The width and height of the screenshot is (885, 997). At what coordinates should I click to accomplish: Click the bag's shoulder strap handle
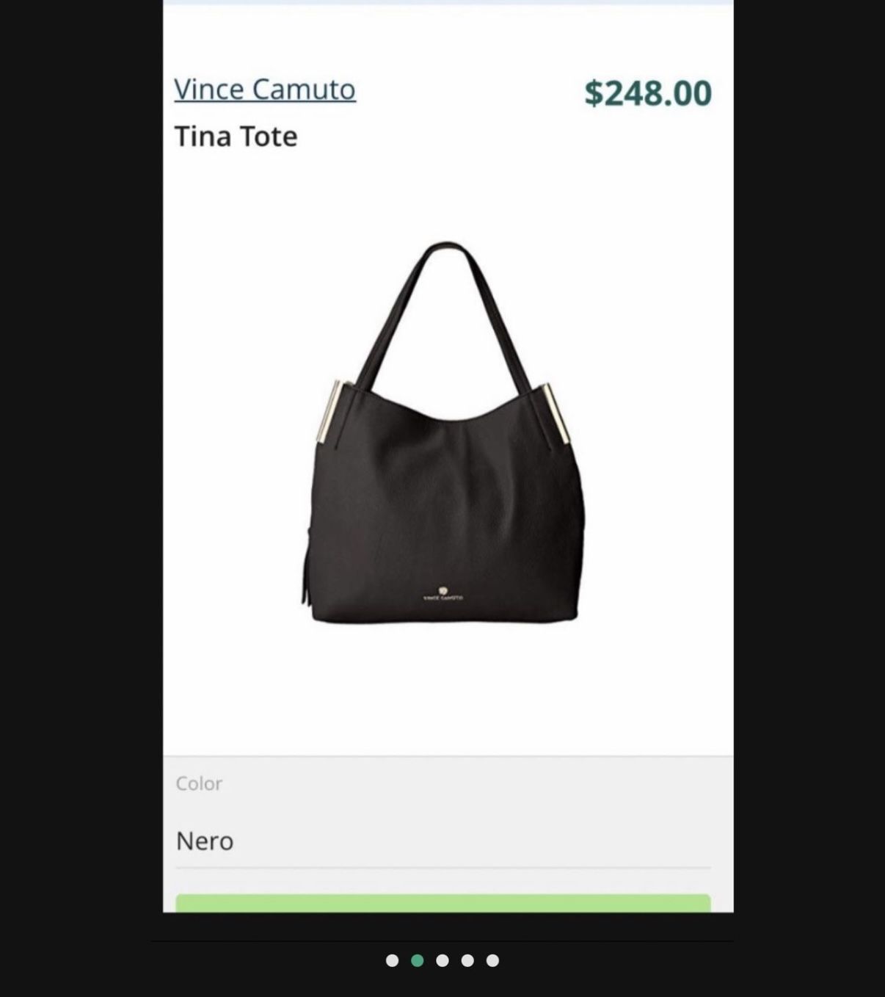click(x=445, y=316)
